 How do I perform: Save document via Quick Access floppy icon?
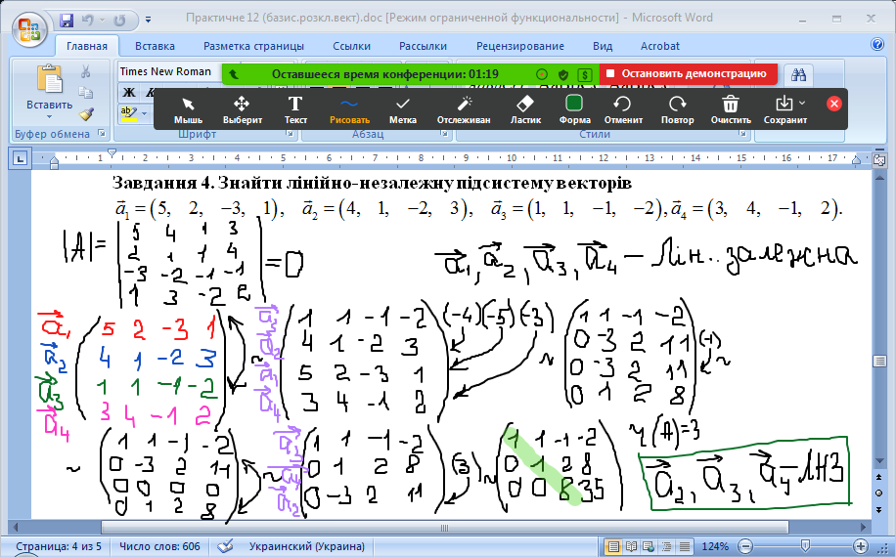coord(67,20)
